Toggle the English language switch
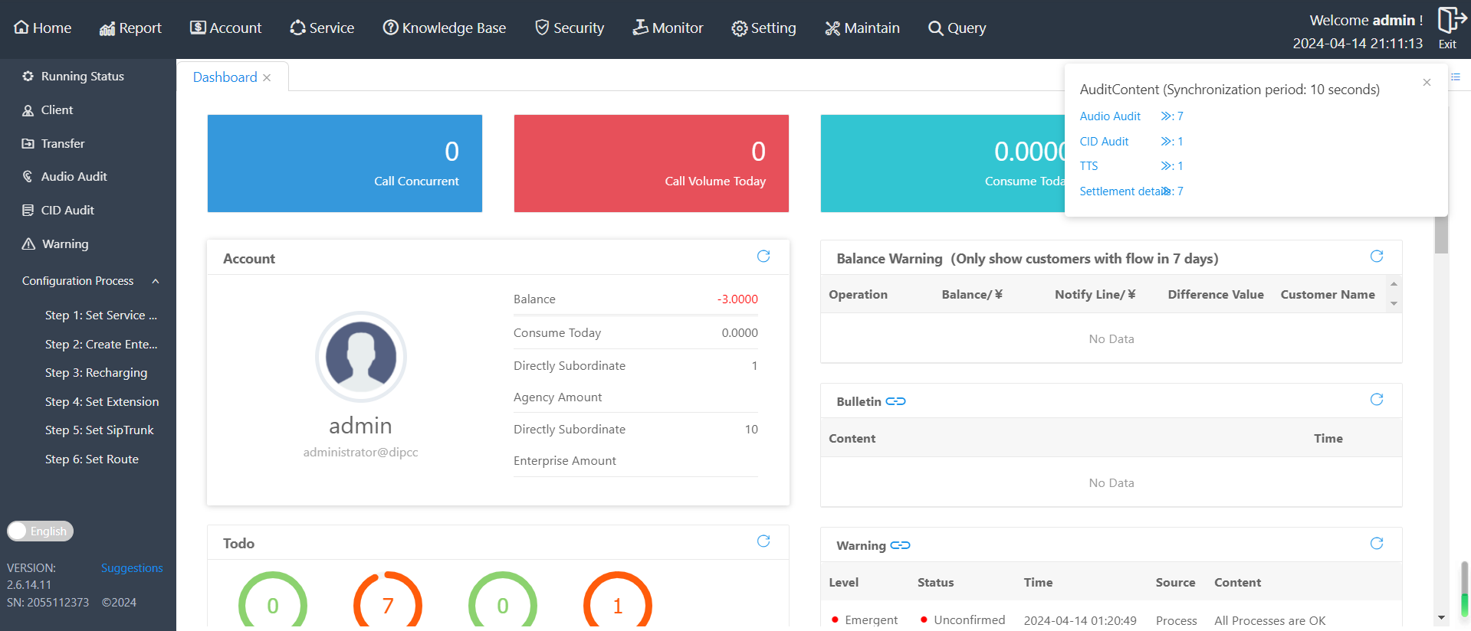The width and height of the screenshot is (1471, 631). click(x=40, y=531)
